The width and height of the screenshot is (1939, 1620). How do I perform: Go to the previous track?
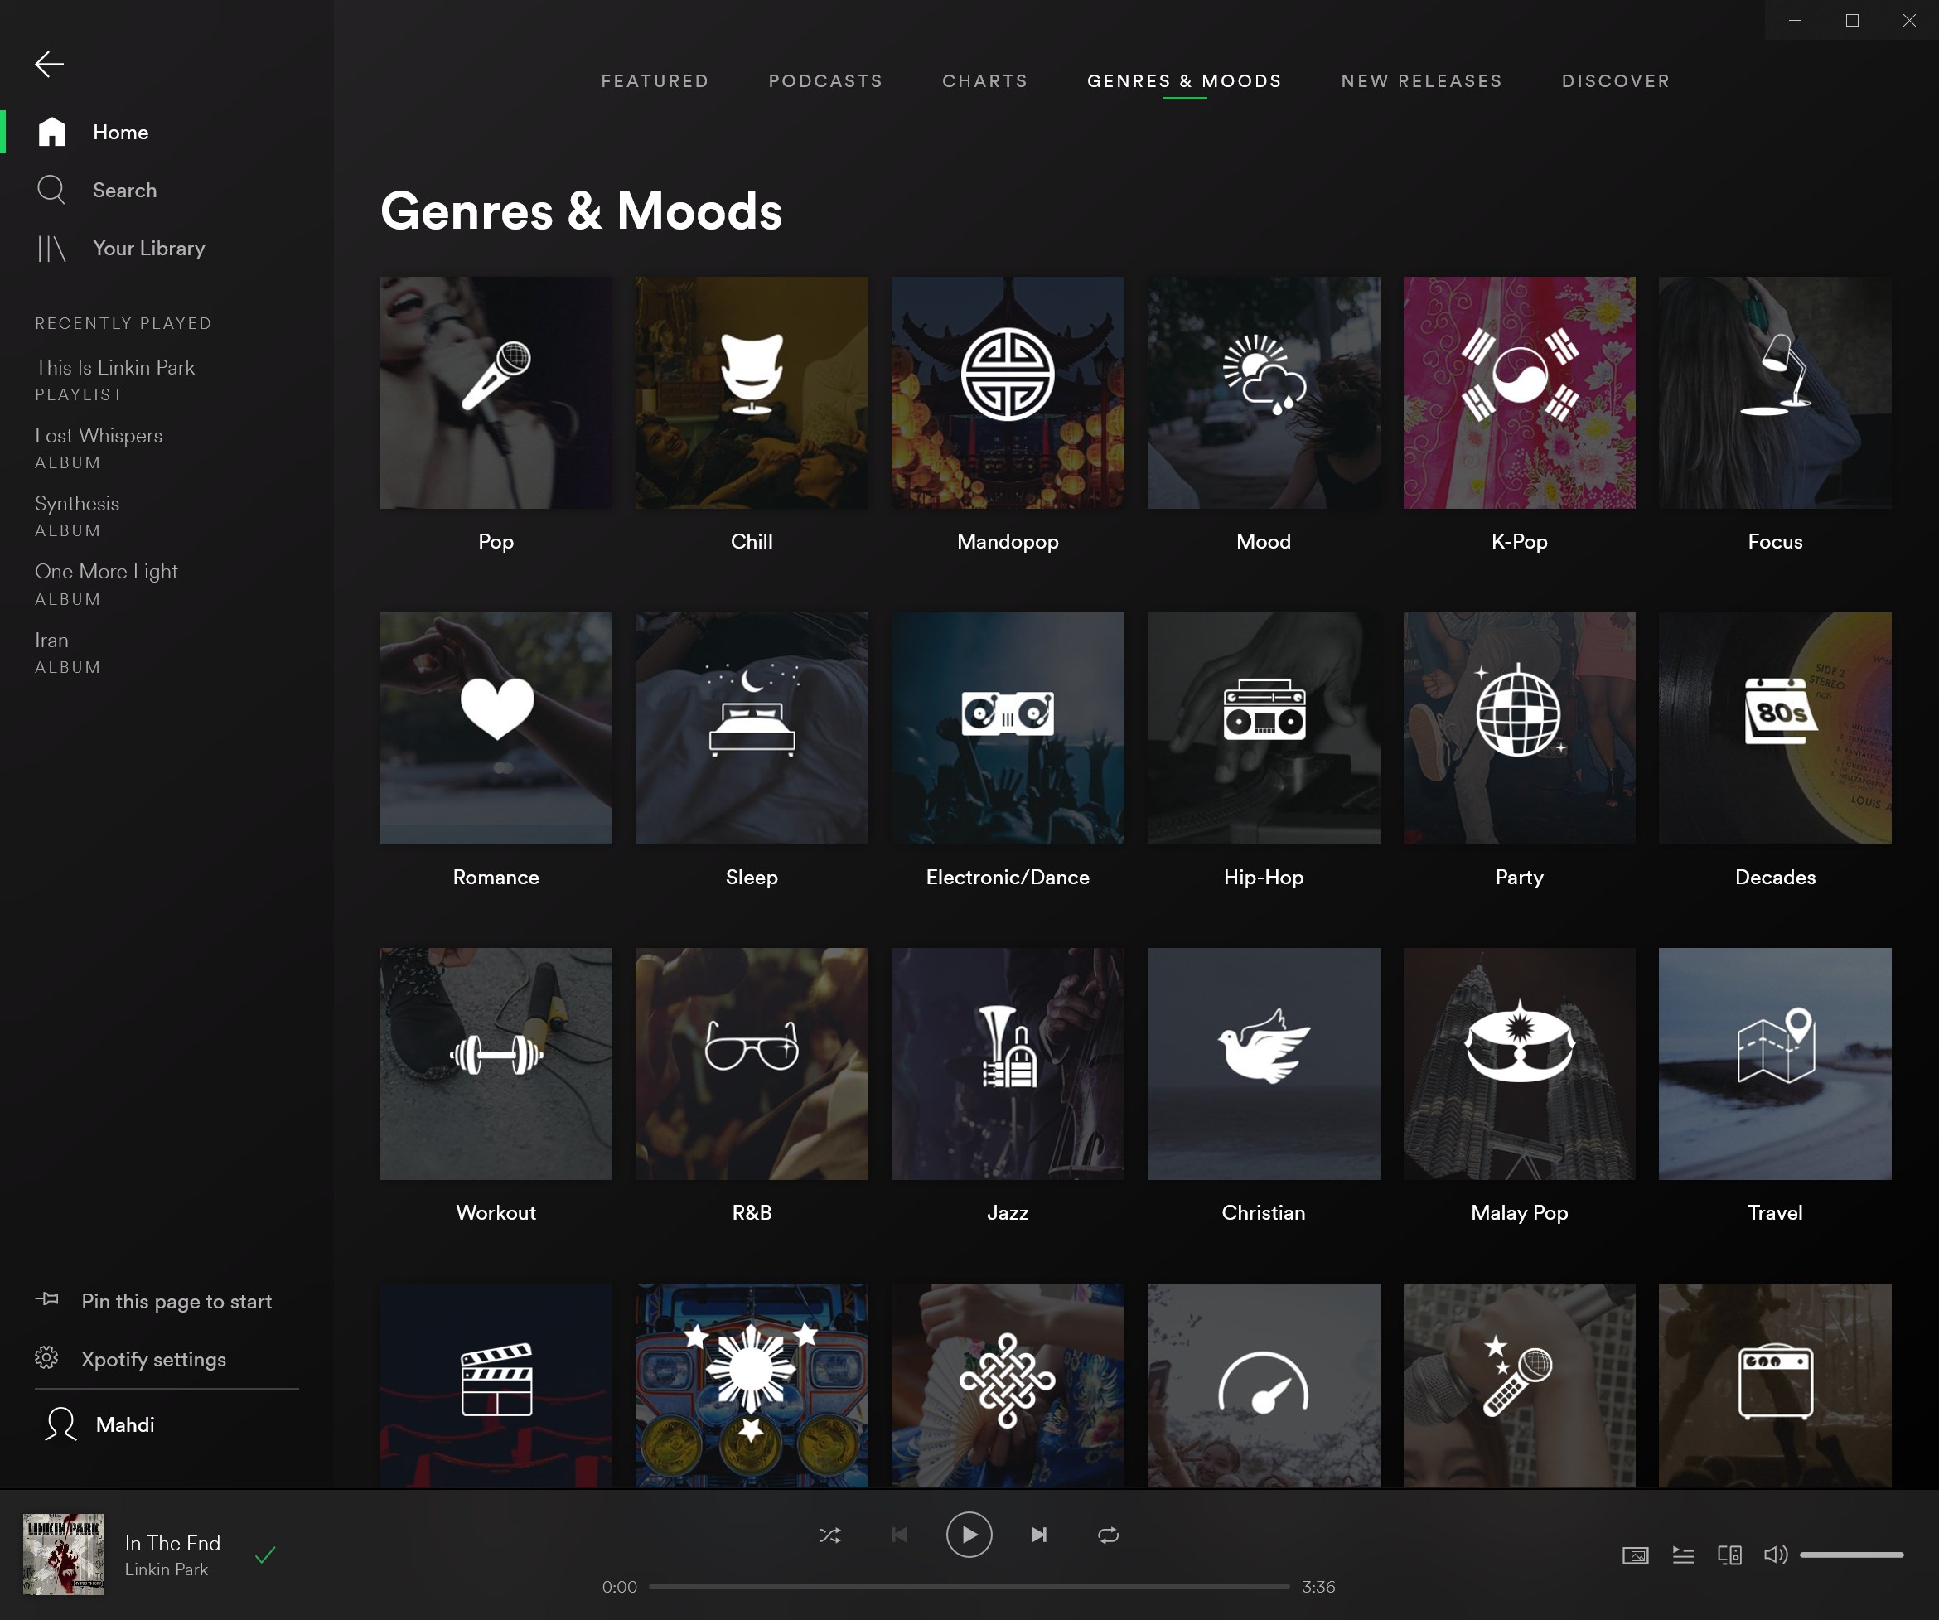click(899, 1535)
